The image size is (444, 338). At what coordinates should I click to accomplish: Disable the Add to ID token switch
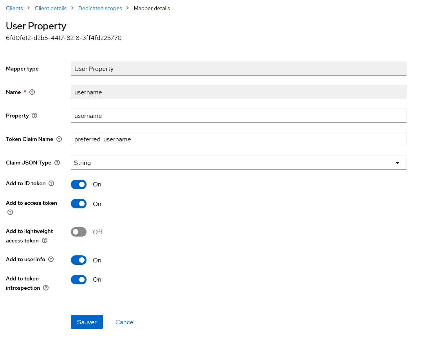(79, 184)
